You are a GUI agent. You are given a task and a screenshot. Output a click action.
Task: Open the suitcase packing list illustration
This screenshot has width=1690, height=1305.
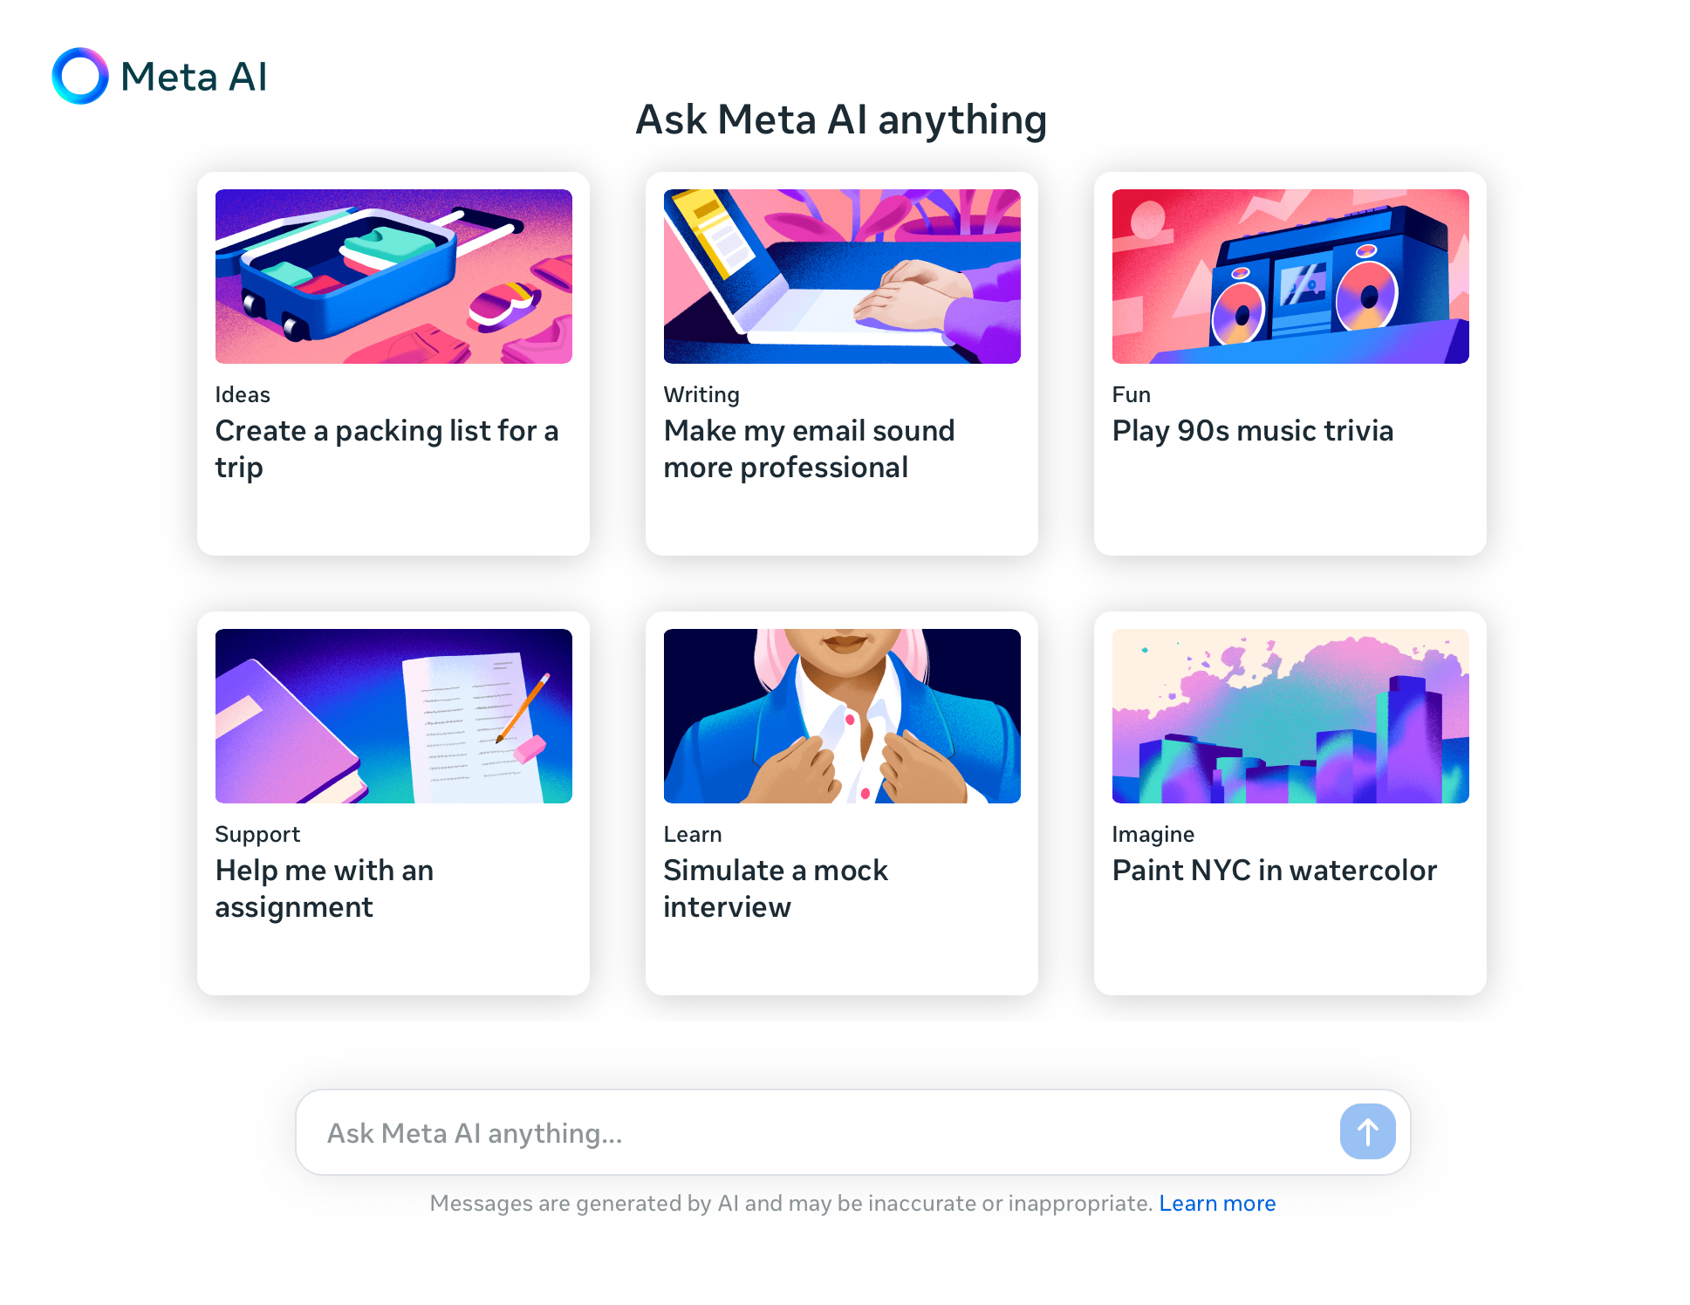click(x=393, y=277)
